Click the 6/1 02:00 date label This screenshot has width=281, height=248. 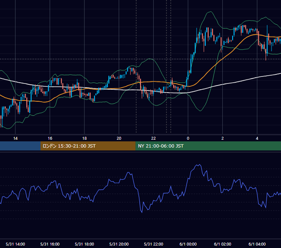click(x=223, y=244)
